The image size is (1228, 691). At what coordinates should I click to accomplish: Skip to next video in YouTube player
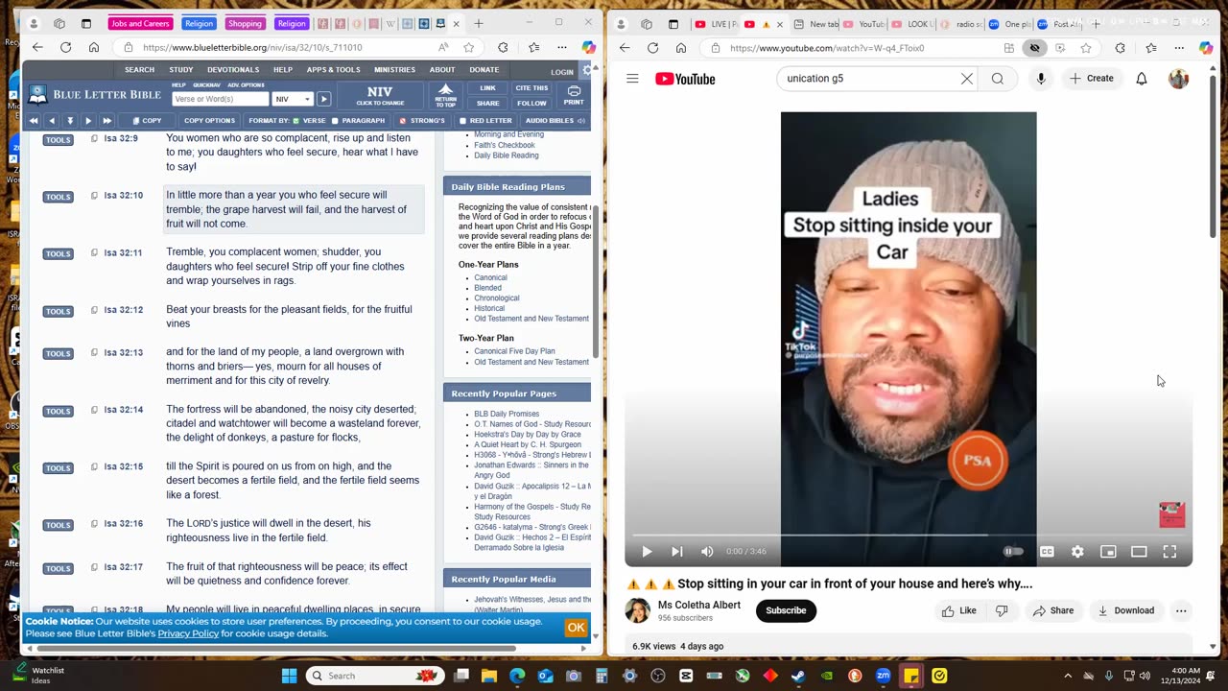pos(677,552)
